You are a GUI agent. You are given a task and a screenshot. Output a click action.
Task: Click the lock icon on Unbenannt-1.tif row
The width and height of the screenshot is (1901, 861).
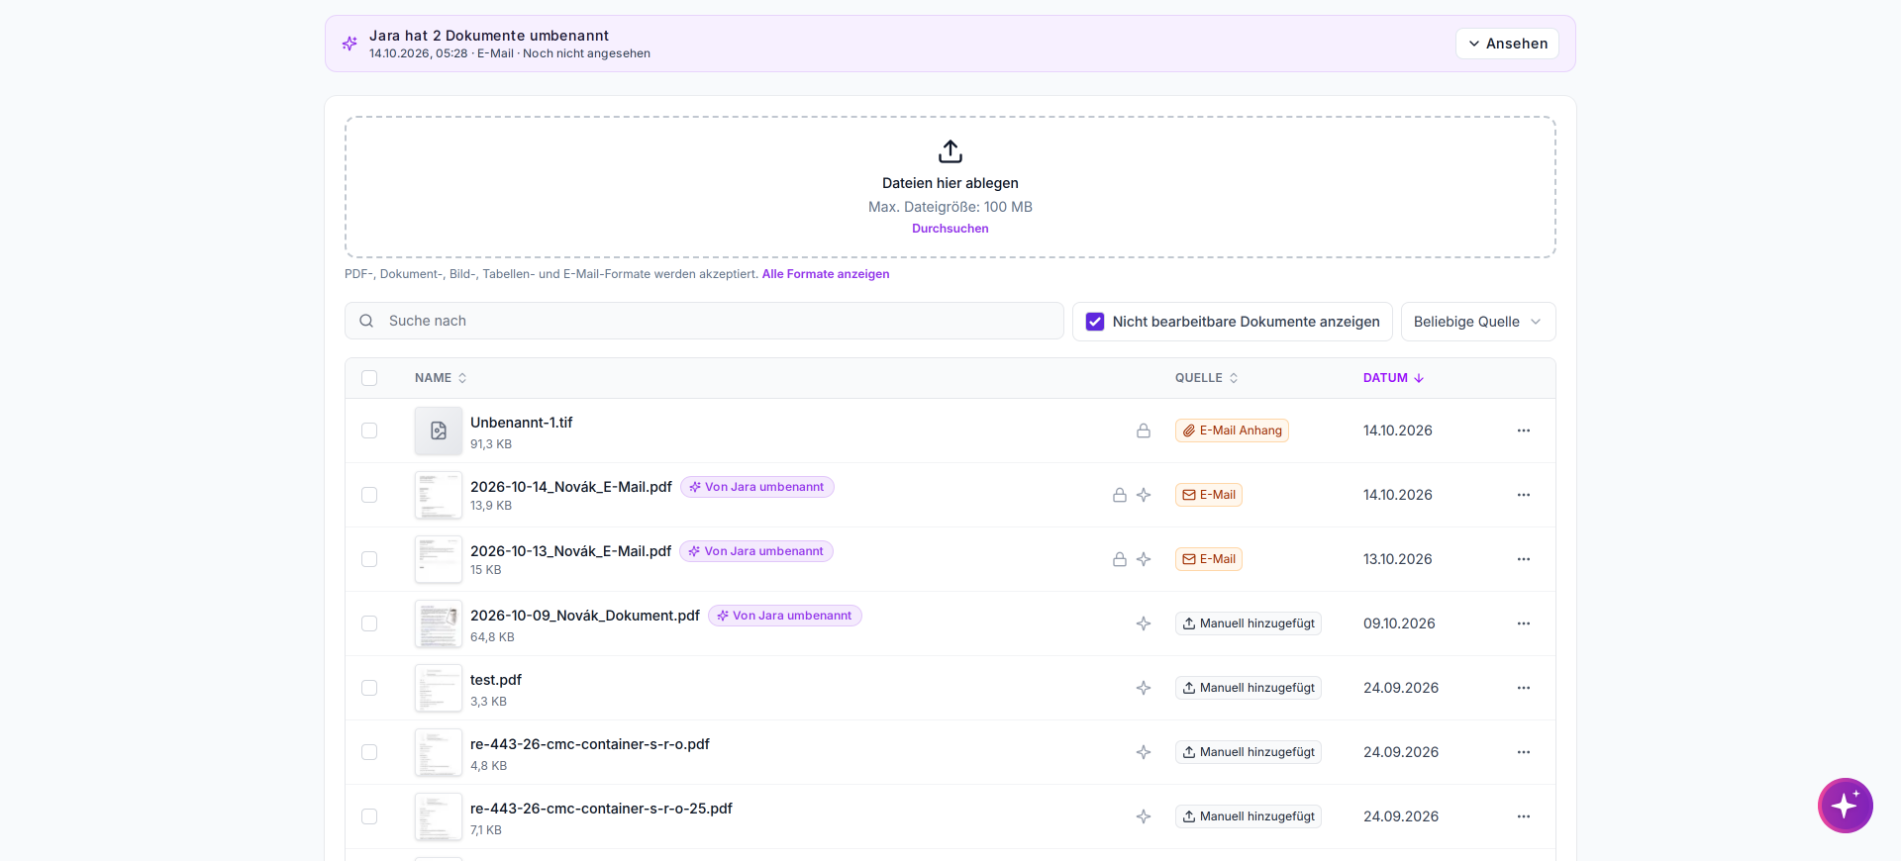pos(1144,430)
